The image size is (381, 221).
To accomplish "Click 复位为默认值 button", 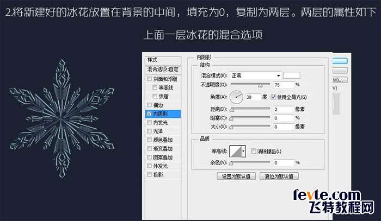I will [x=279, y=176].
